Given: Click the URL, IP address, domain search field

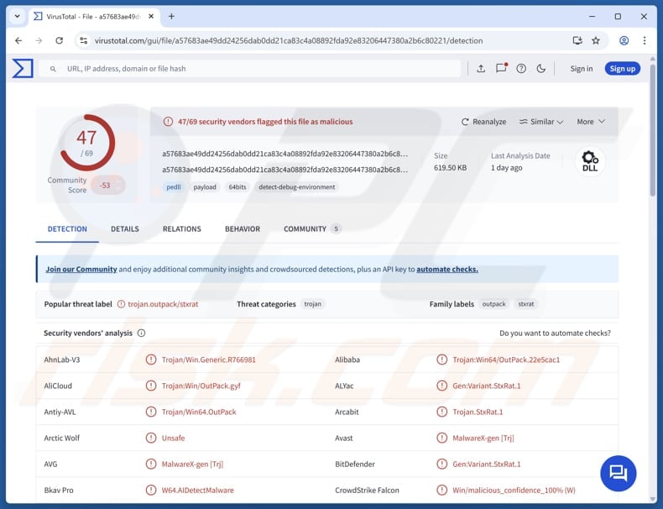Looking at the screenshot, I should coord(249,69).
